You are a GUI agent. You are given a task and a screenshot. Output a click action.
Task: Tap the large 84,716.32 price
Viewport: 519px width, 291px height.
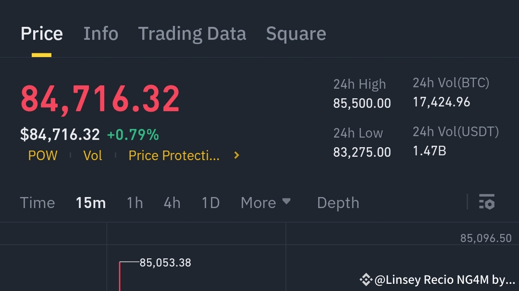[100, 99]
